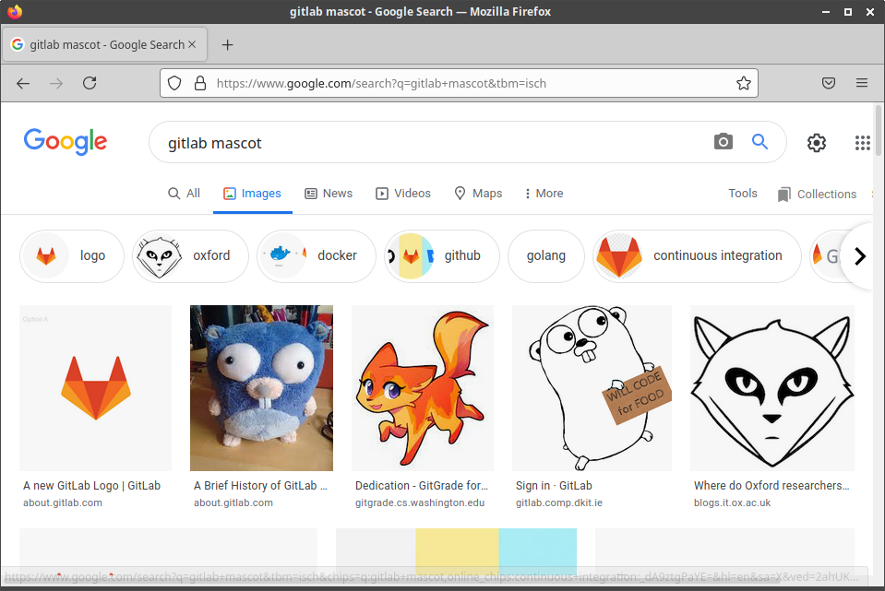
Task: Open the blue plush gopher image
Action: [261, 388]
